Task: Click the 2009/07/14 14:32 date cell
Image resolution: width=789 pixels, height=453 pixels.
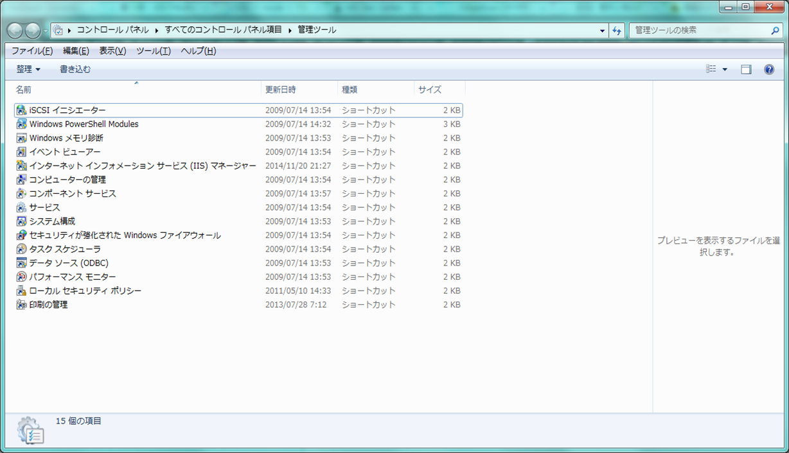Action: pyautogui.click(x=298, y=124)
